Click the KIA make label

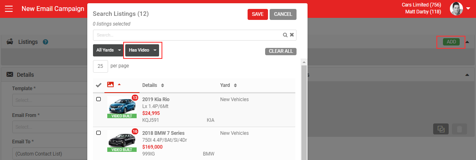point(210,120)
